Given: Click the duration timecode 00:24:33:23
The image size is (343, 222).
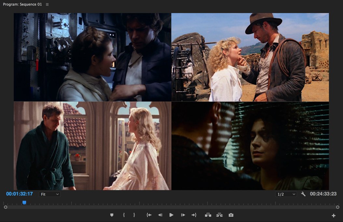Looking at the screenshot, I should click(323, 194).
